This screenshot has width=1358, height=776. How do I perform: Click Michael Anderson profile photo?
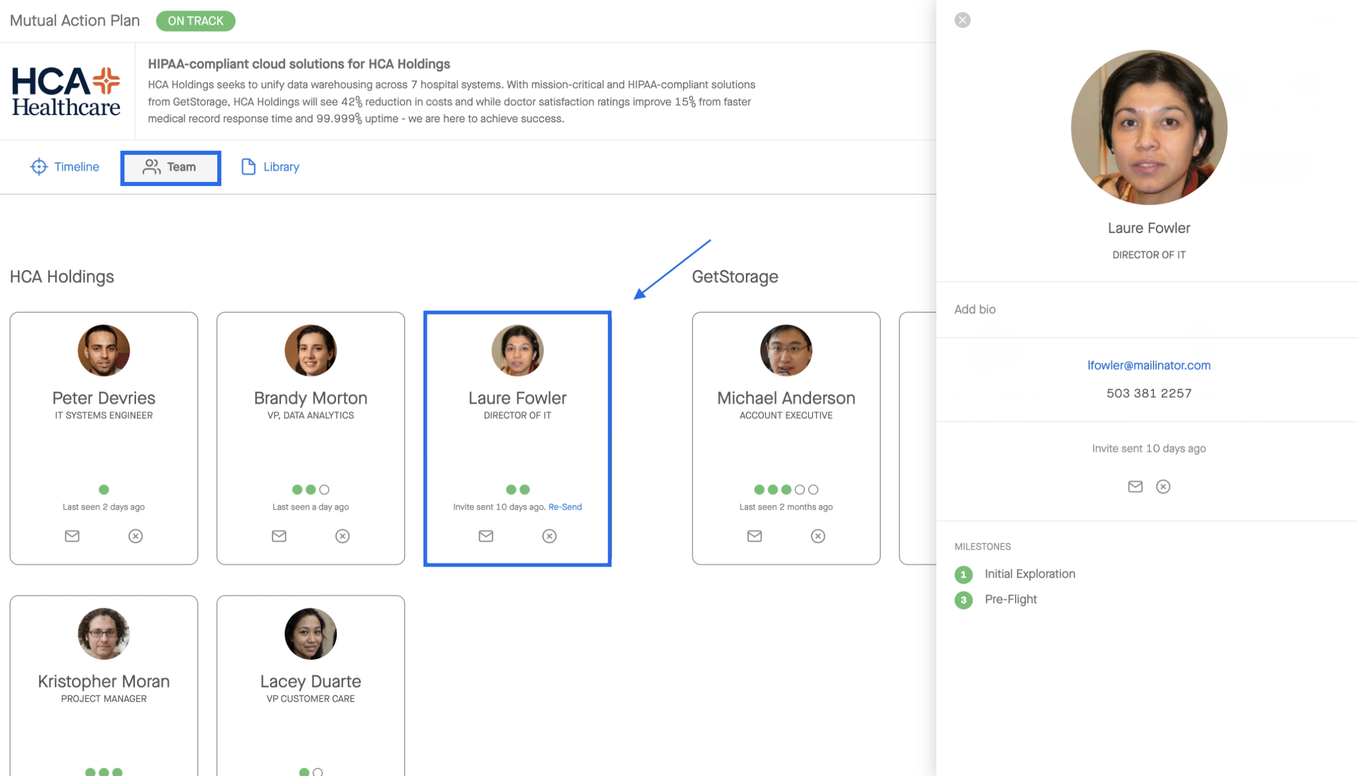786,350
